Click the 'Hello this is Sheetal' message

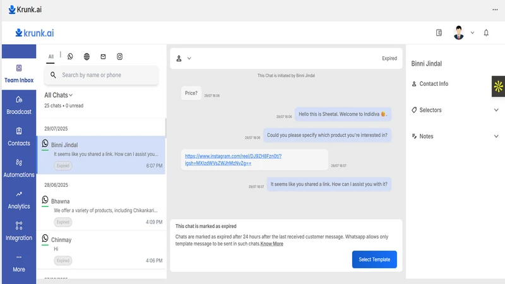pyautogui.click(x=343, y=114)
